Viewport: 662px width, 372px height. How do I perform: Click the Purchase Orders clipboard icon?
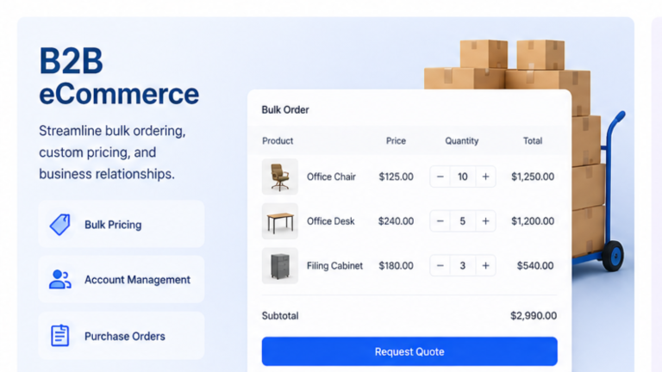60,336
